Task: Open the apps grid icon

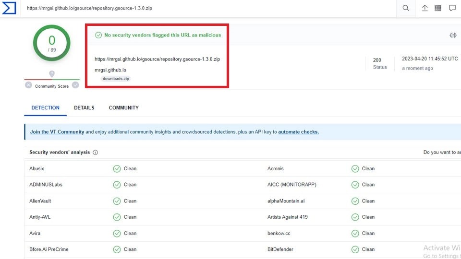Action: tap(438, 8)
